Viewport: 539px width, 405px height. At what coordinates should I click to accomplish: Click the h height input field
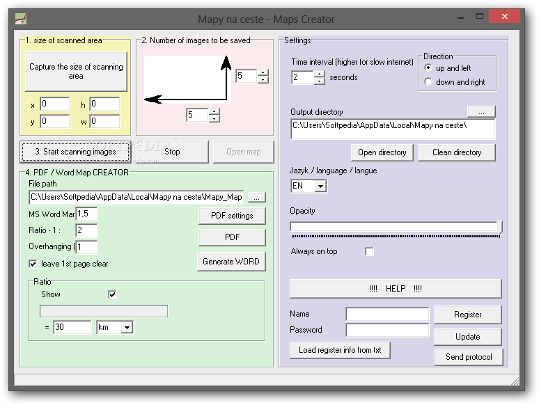(x=105, y=104)
